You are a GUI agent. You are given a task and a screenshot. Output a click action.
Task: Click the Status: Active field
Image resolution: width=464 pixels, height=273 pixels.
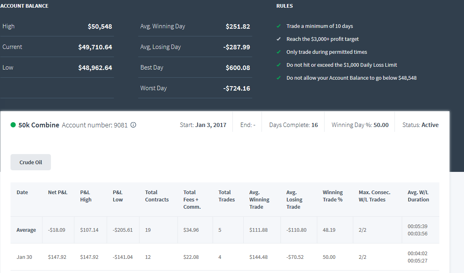(420, 125)
